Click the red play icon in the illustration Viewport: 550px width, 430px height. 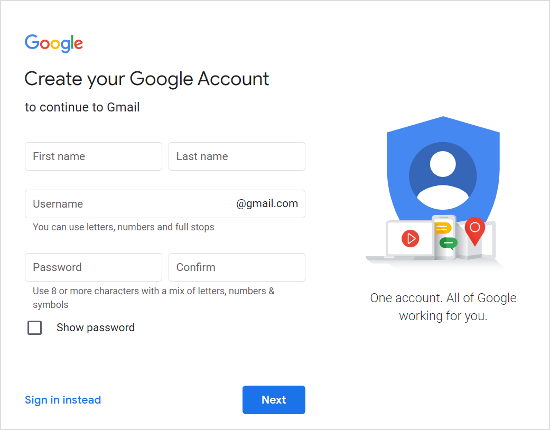[409, 238]
